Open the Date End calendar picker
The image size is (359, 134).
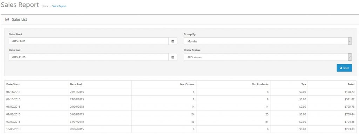173,57
